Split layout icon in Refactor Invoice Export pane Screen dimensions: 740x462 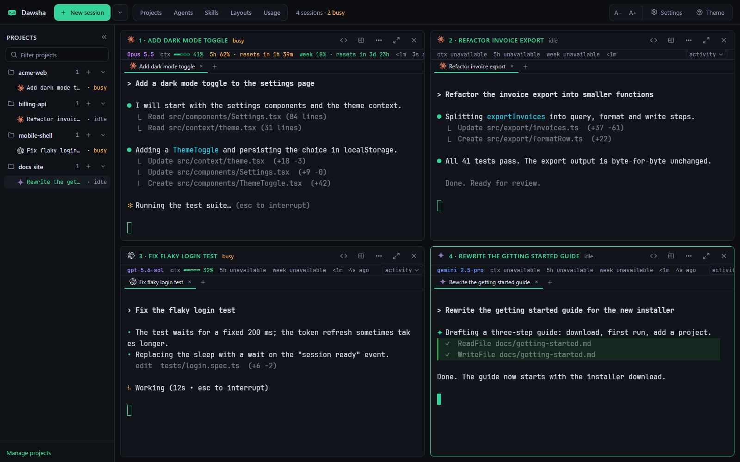[x=671, y=40]
